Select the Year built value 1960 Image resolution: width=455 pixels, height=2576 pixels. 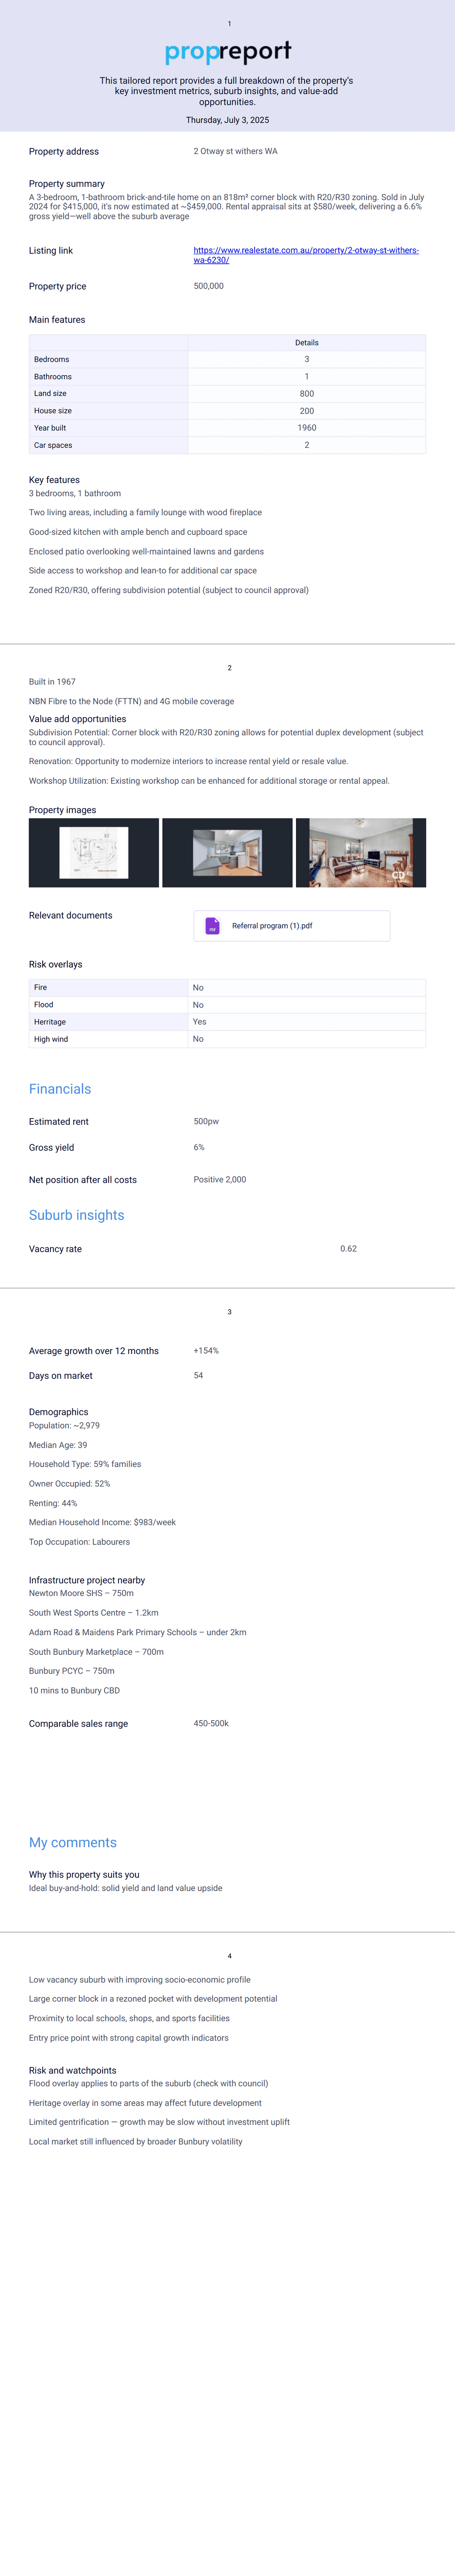[306, 428]
